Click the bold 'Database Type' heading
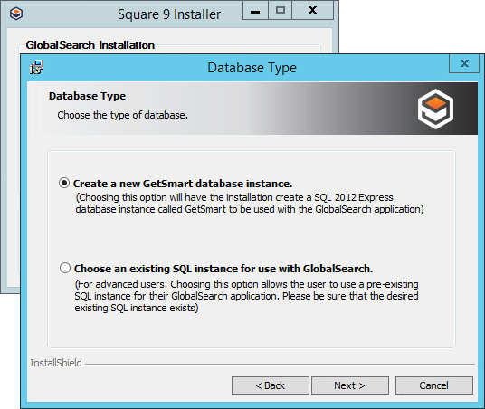This screenshot has height=409, width=485. [x=87, y=96]
